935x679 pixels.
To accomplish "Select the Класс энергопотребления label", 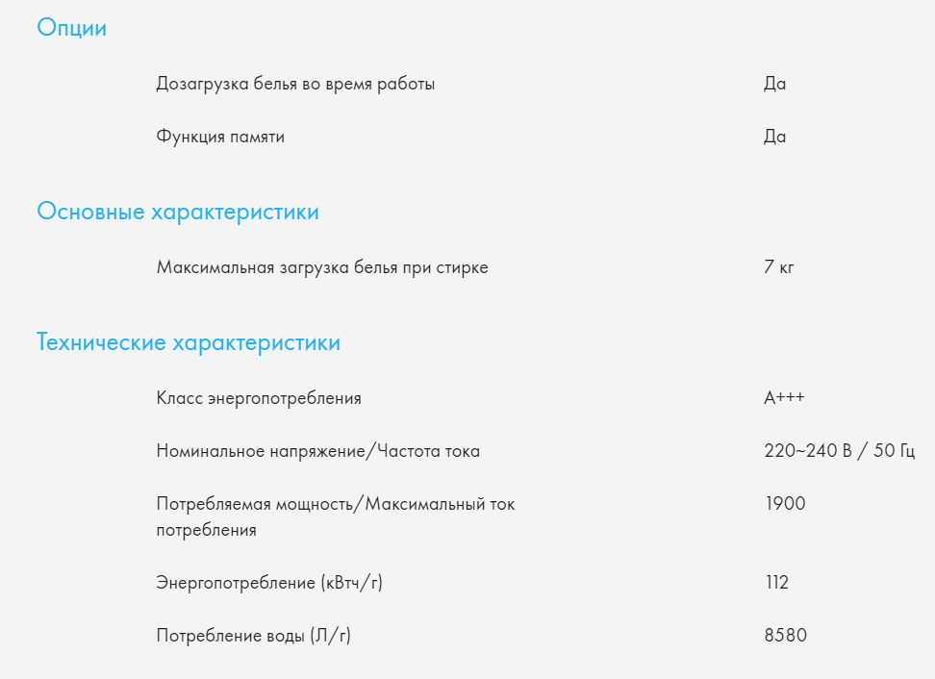I will tap(259, 398).
